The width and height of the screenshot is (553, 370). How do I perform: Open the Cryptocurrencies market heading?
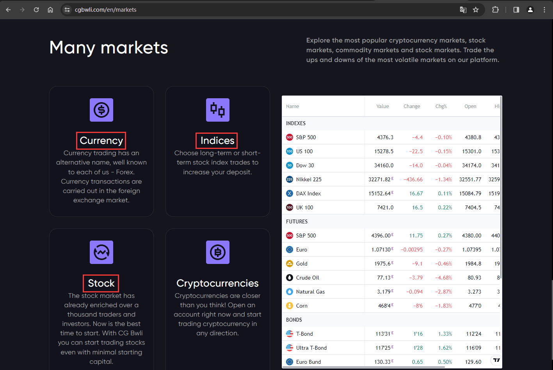pyautogui.click(x=217, y=283)
